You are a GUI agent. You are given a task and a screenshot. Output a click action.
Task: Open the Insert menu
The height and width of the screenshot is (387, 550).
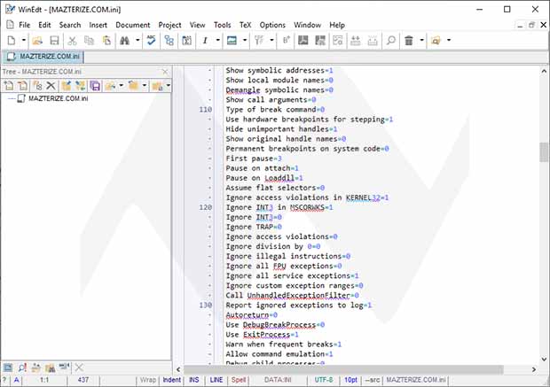98,25
